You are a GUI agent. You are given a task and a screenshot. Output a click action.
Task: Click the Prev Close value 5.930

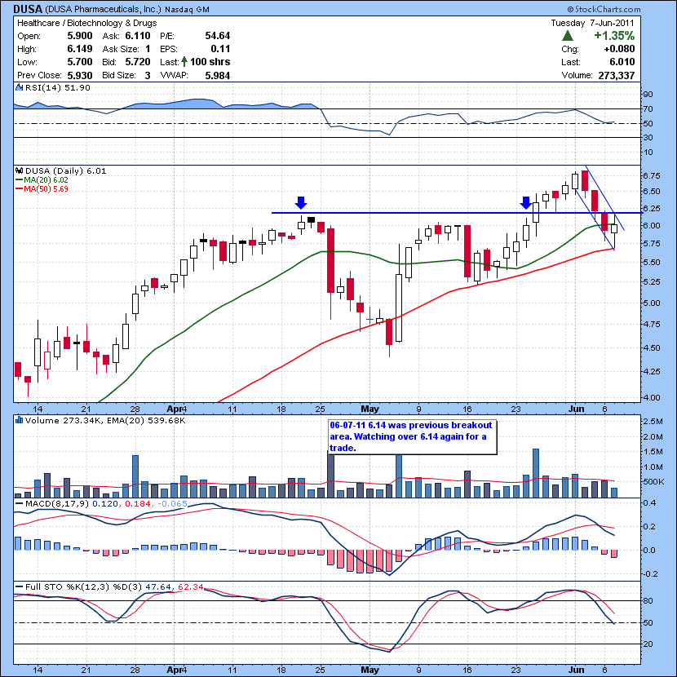click(80, 76)
